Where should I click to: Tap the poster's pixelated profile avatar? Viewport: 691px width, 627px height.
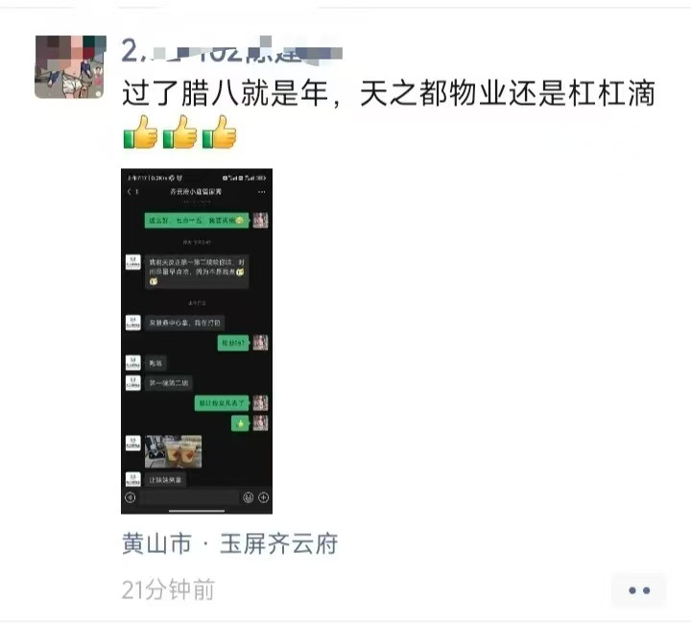[x=70, y=66]
